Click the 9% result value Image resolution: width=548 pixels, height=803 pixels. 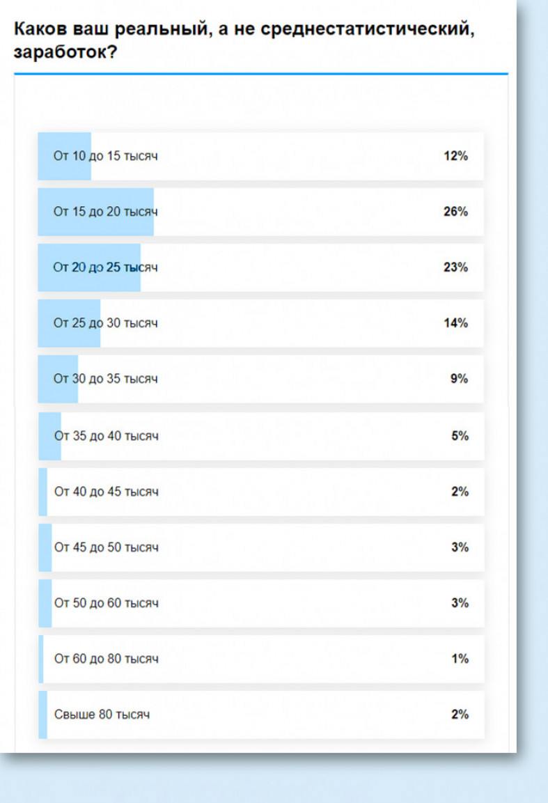click(x=460, y=379)
